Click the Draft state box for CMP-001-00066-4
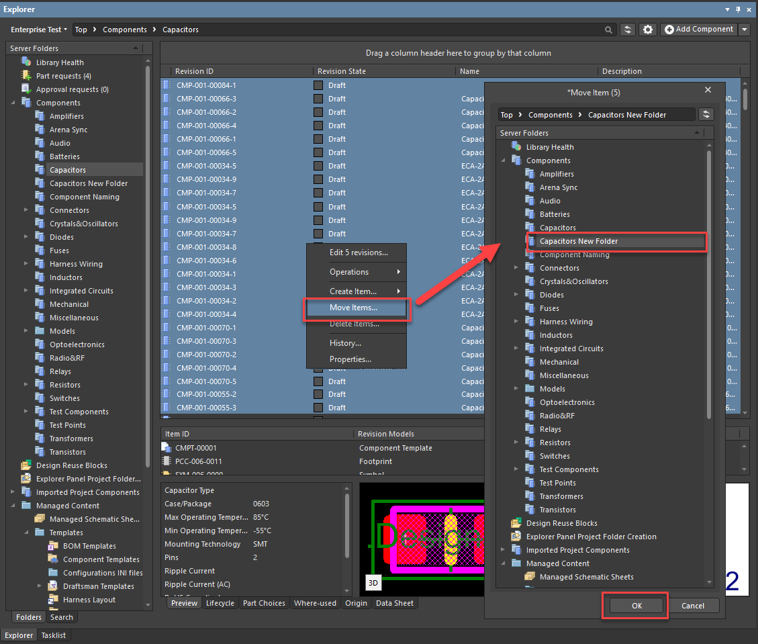This screenshot has height=644, width=758. 318,126
